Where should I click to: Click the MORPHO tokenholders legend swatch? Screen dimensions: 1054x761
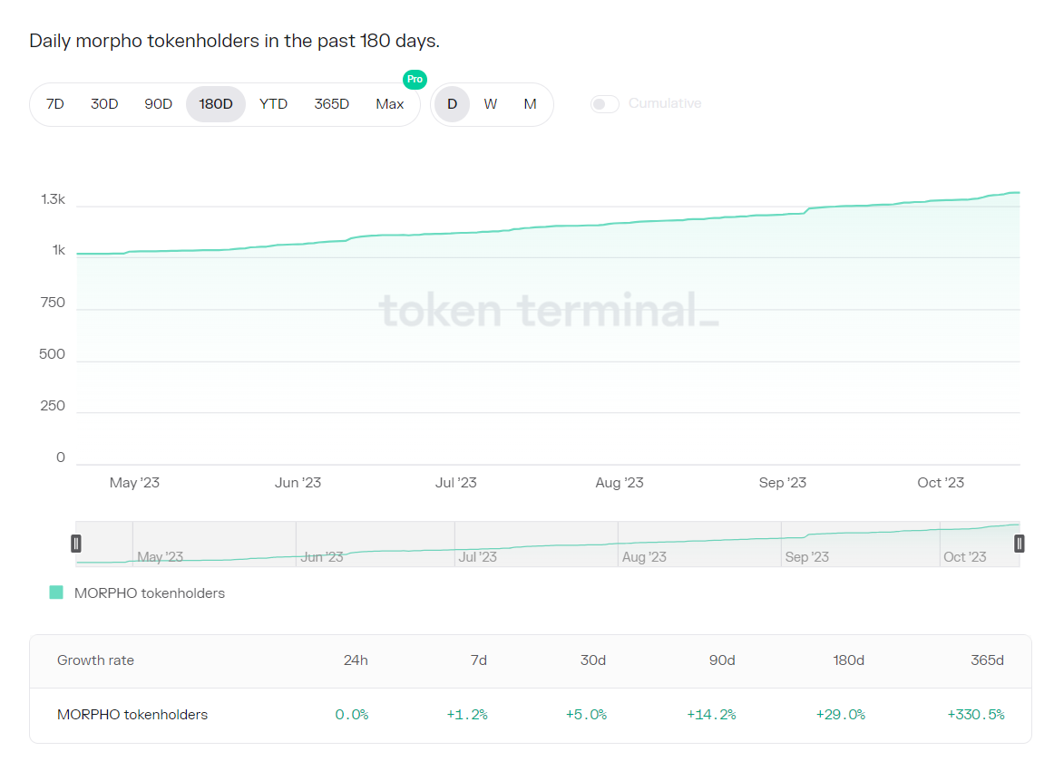[x=56, y=592]
